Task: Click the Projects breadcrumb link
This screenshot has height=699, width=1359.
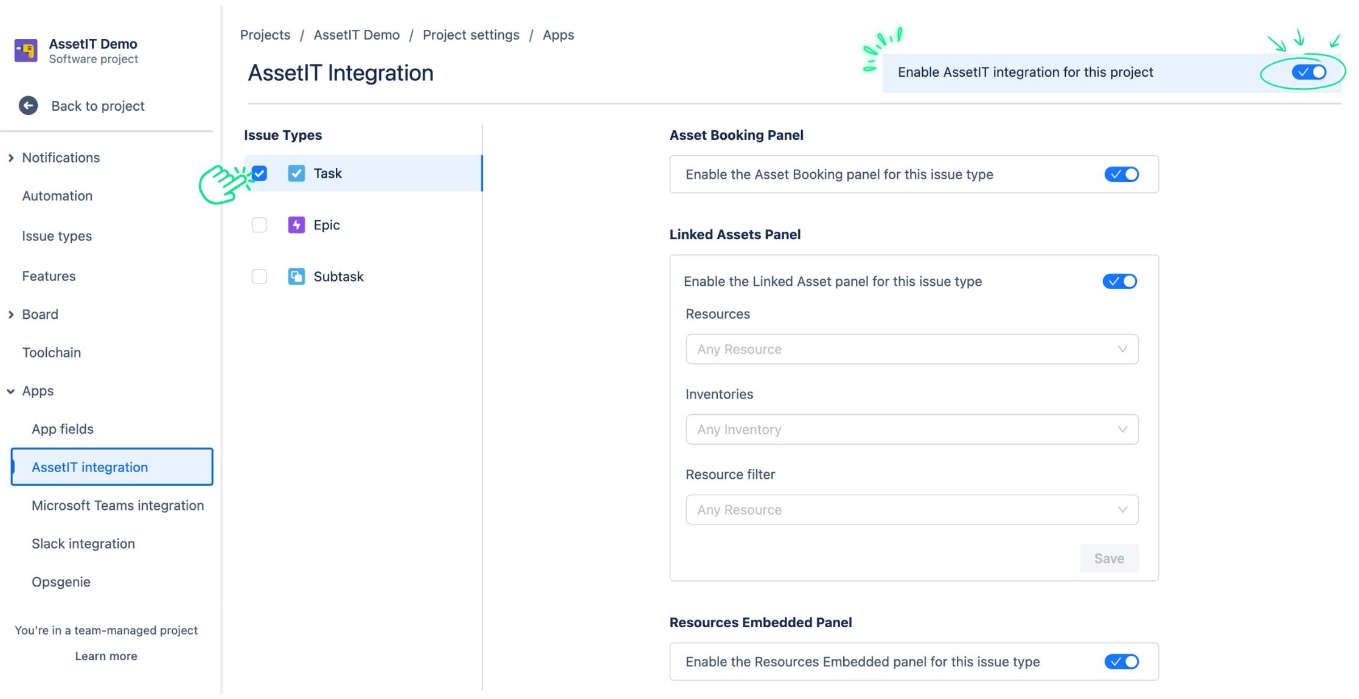Action: [265, 35]
